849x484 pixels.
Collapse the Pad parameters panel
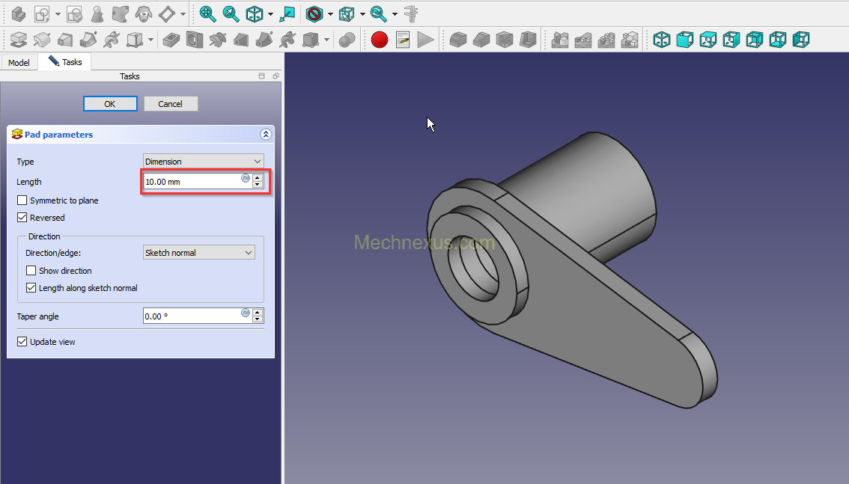(x=265, y=135)
